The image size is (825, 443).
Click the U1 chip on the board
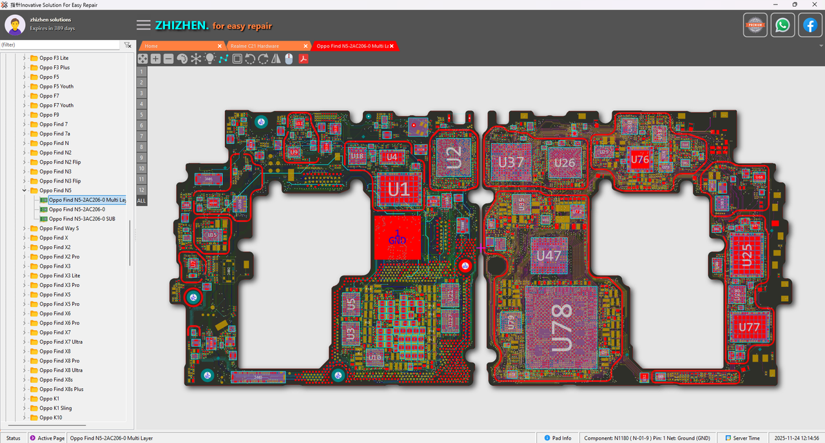[398, 189]
